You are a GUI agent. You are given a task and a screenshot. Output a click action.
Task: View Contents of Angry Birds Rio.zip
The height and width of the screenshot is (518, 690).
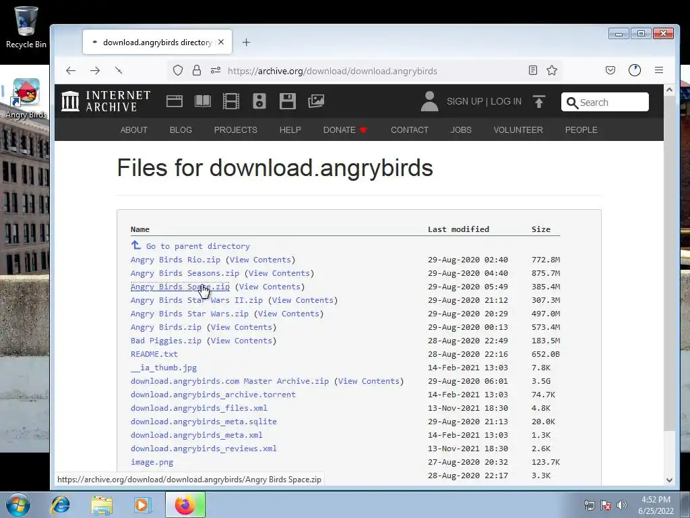point(260,260)
